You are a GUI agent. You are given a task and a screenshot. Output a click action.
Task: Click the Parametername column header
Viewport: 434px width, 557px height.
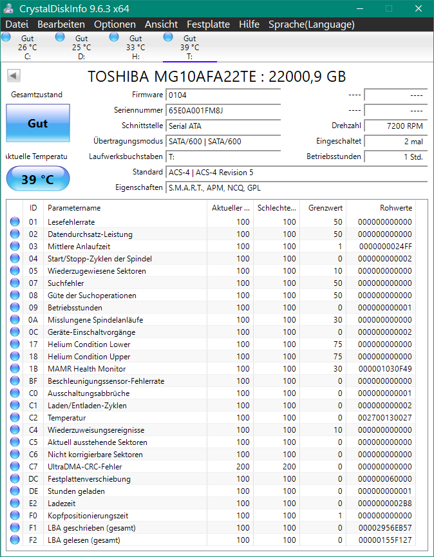pos(125,208)
